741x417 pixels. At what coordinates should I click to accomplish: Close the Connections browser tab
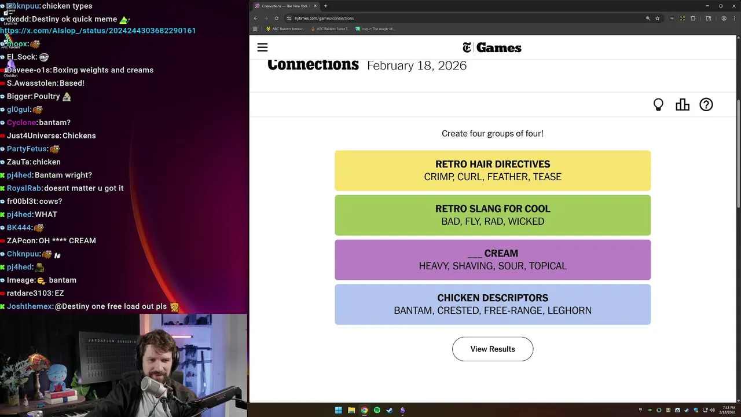315,6
